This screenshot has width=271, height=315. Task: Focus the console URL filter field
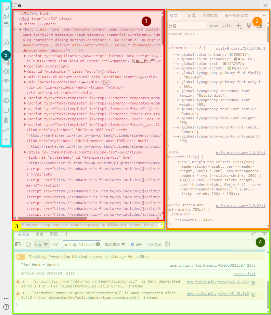[82, 244]
